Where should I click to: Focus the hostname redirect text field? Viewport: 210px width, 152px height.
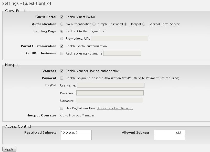coord(122,53)
